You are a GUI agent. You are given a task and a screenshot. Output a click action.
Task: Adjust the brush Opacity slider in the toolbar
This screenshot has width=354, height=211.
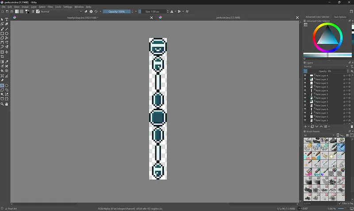coord(116,12)
